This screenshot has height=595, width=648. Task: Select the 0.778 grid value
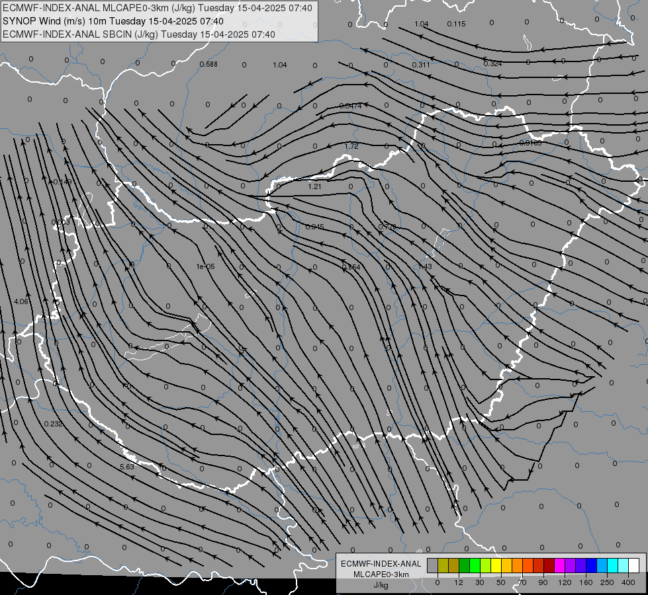388,227
